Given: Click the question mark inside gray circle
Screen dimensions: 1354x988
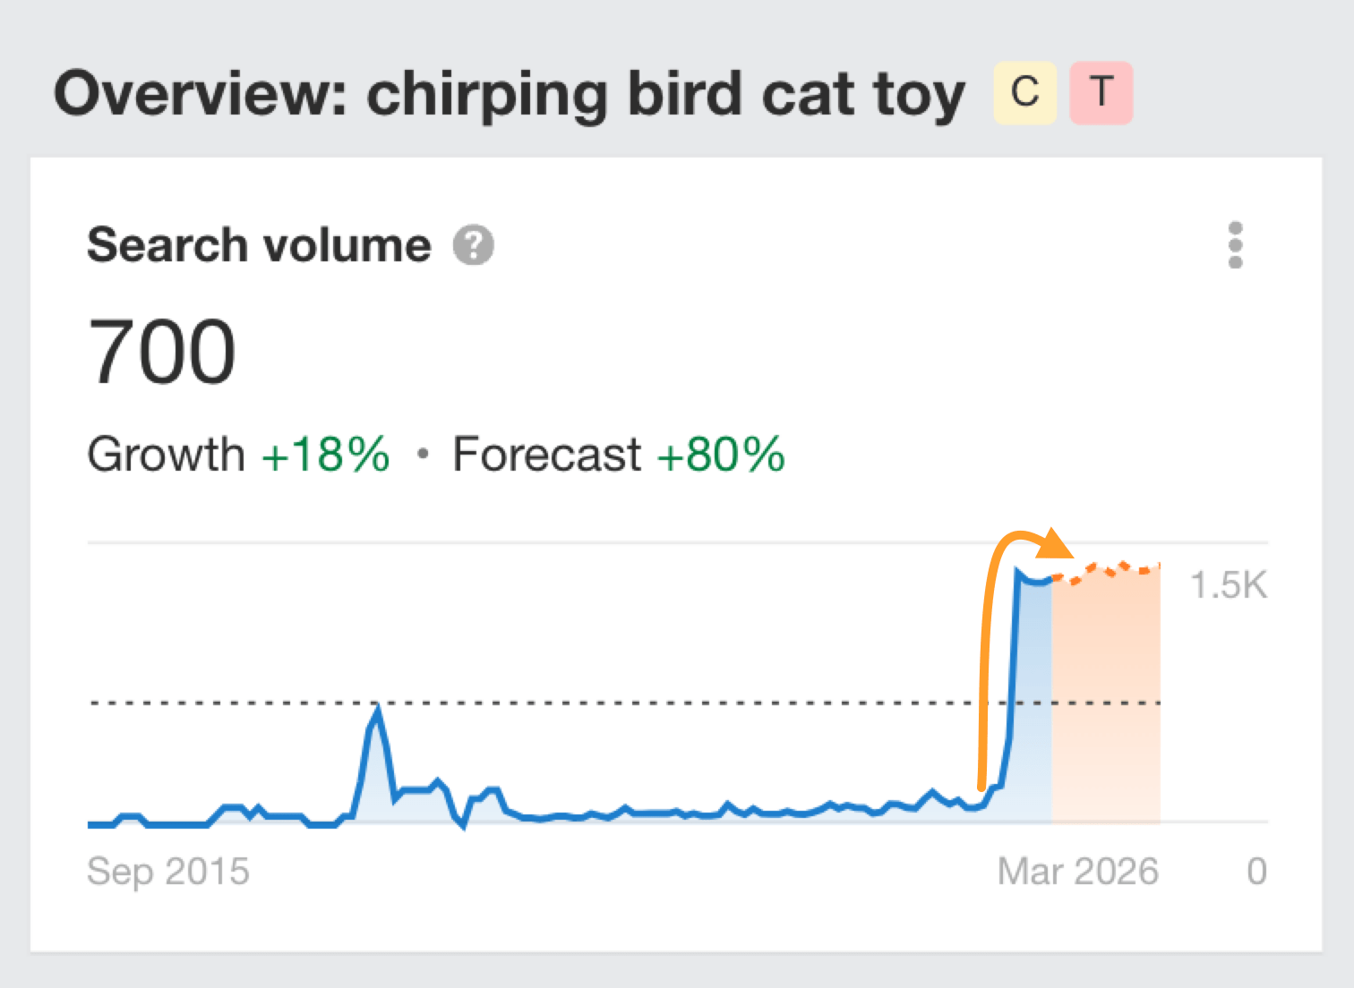Looking at the screenshot, I should 473,244.
